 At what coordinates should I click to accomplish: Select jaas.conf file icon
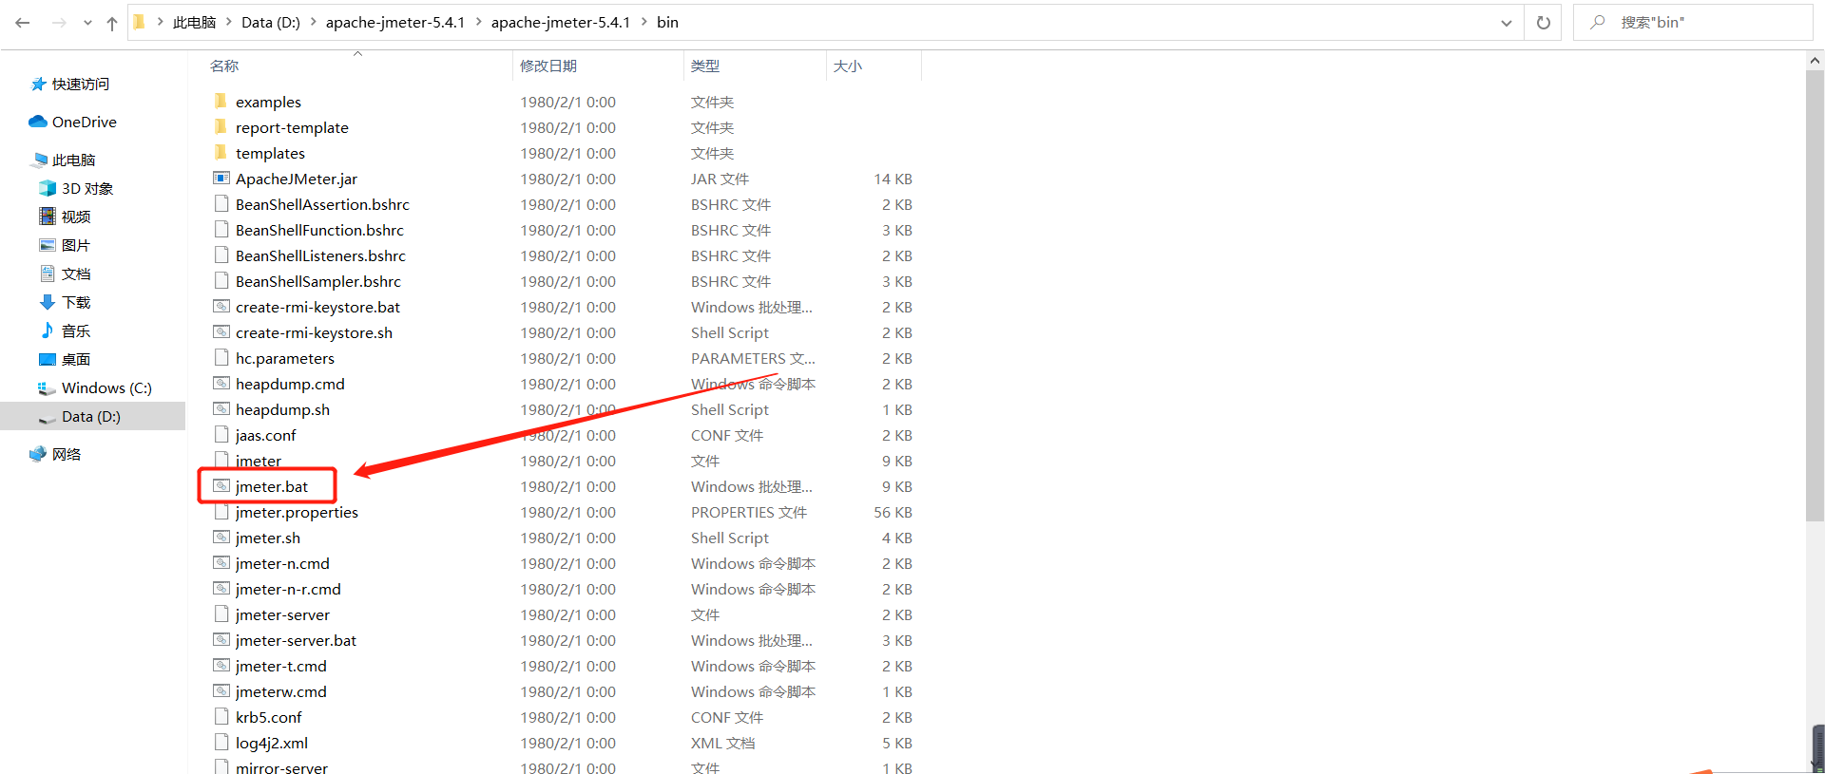tap(221, 434)
